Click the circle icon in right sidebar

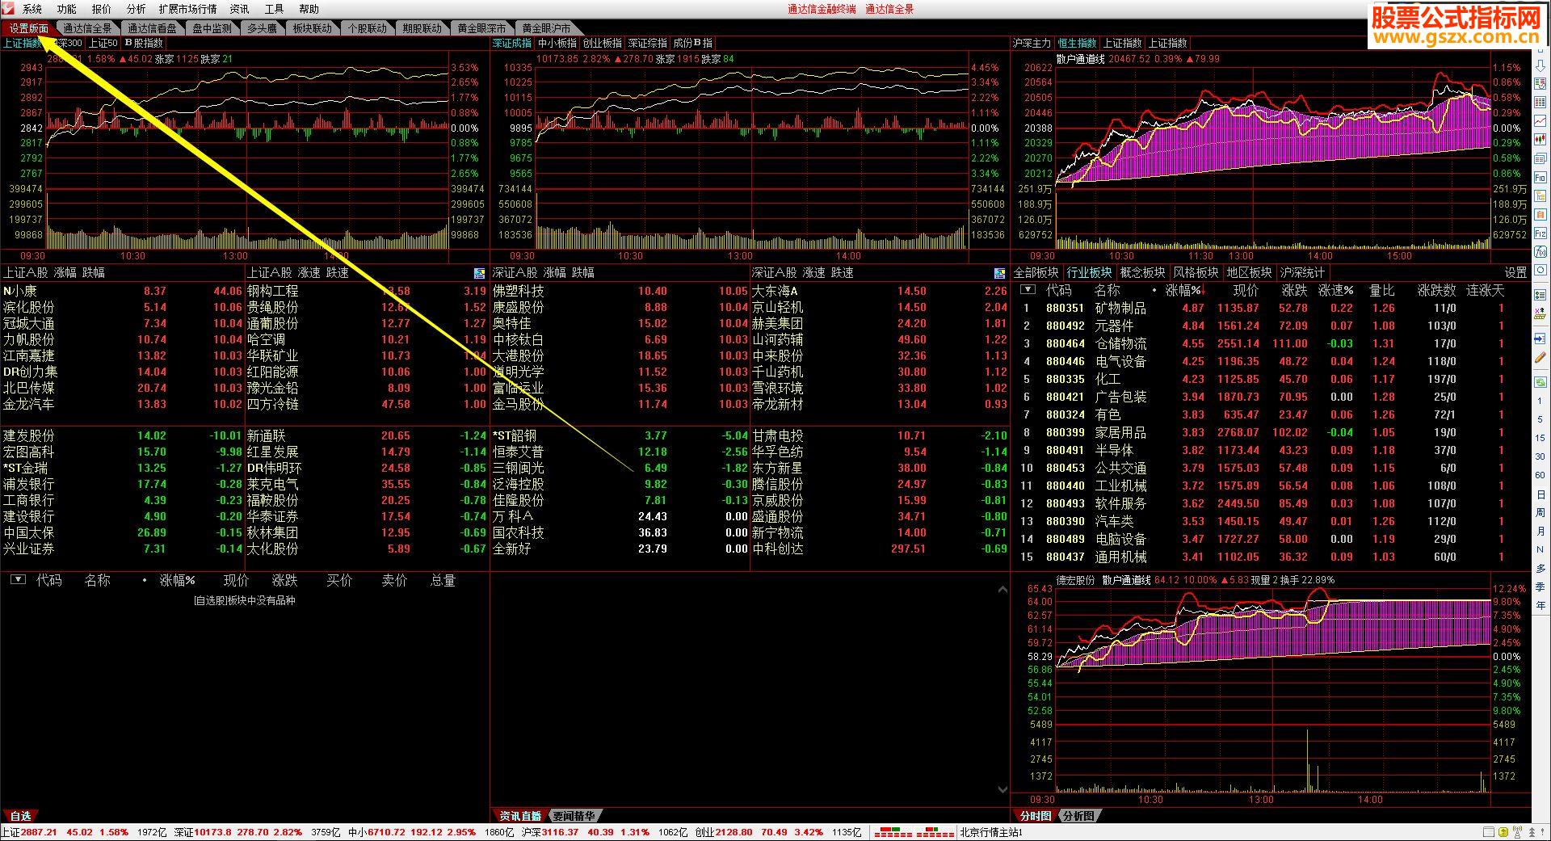pyautogui.click(x=1540, y=270)
